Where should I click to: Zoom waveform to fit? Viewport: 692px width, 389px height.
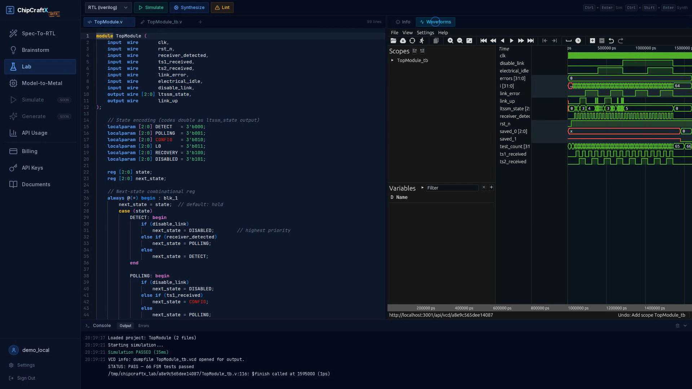click(x=469, y=41)
